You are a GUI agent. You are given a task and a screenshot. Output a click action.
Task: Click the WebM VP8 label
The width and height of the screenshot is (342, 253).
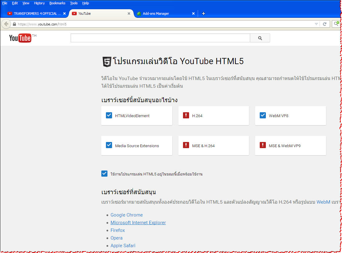(x=278, y=116)
